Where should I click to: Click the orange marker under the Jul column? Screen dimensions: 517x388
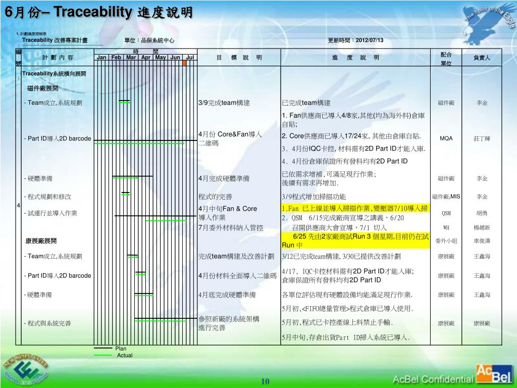click(x=184, y=63)
